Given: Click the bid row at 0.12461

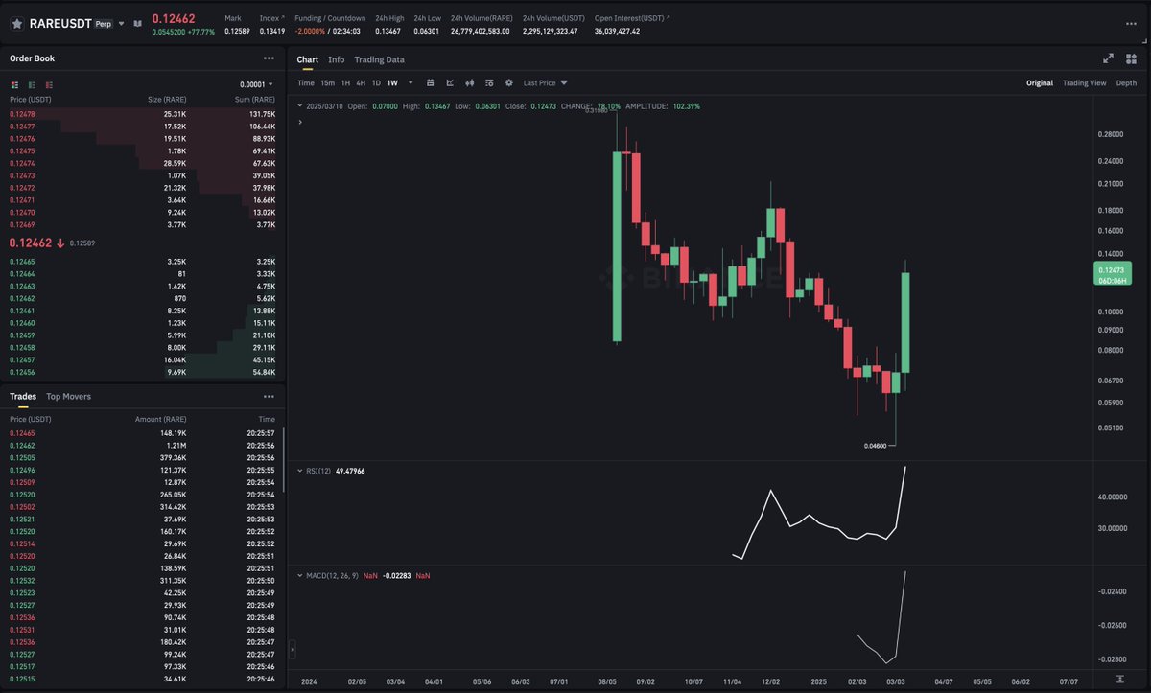Looking at the screenshot, I should 143,311.
